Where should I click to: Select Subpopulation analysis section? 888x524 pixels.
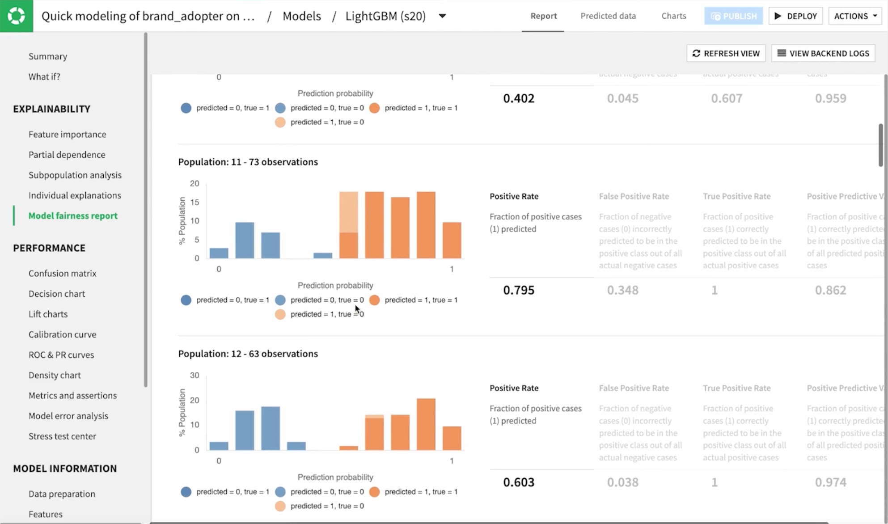[74, 175]
